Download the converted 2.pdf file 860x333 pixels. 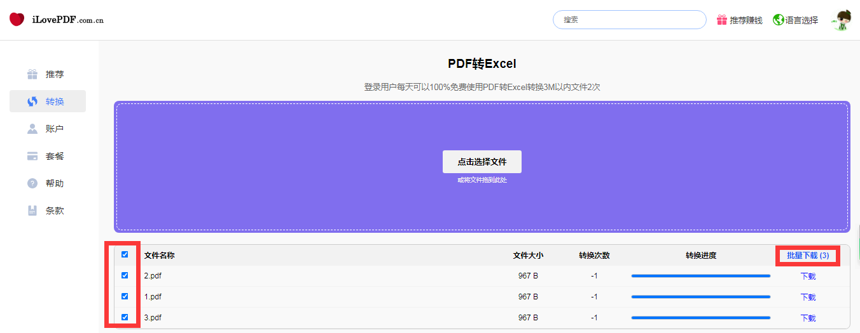point(808,277)
